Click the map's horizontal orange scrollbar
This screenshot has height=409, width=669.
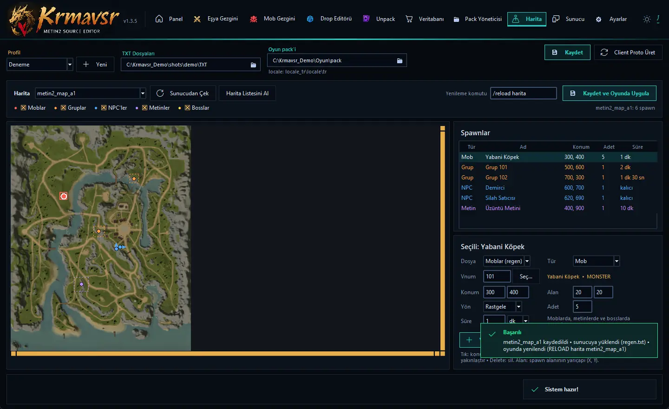click(225, 354)
